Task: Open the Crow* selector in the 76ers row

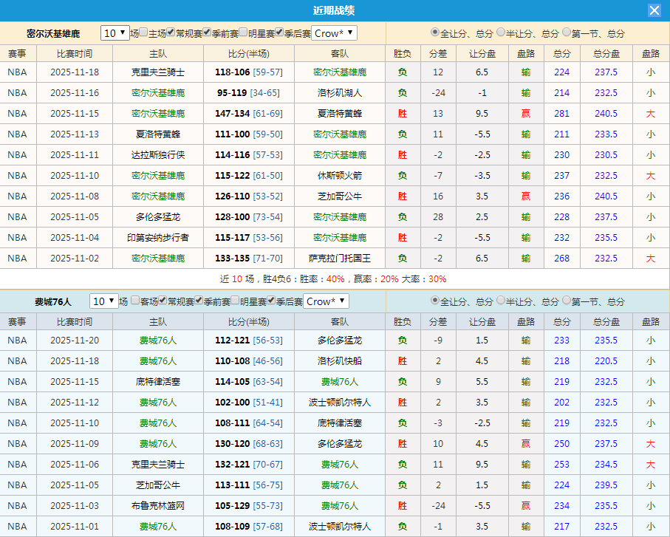Action: click(325, 301)
